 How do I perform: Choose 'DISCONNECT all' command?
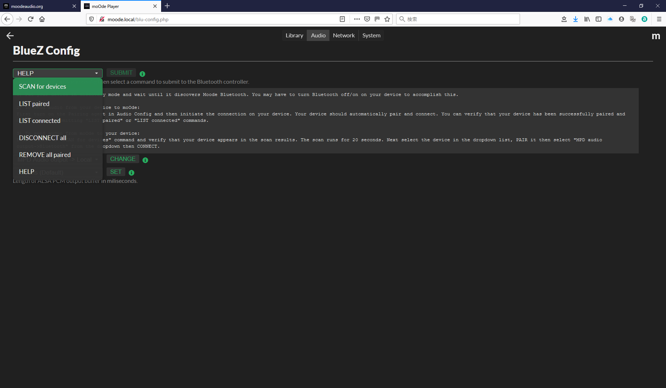(x=58, y=138)
